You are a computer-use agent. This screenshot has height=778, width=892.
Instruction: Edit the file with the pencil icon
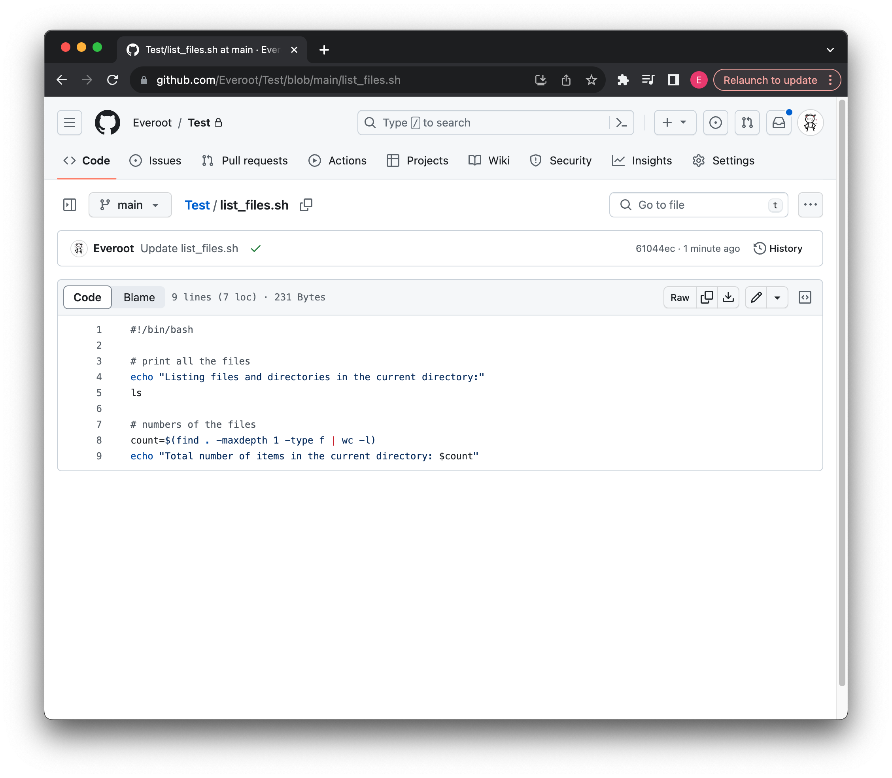[756, 297]
